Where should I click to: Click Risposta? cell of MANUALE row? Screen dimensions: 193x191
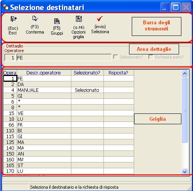[119, 90]
